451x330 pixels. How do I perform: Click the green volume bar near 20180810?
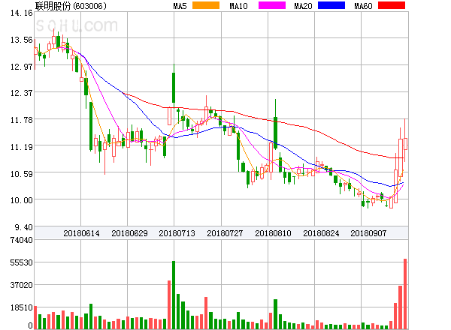[276, 314]
